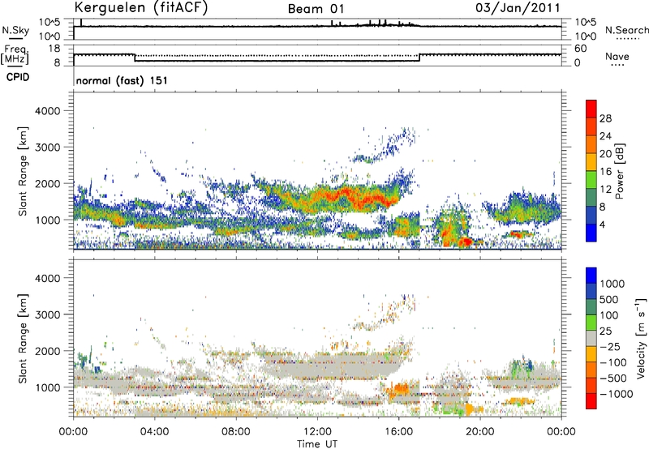Click the "20:00" time tick label
The image size is (649, 449).
point(480,432)
